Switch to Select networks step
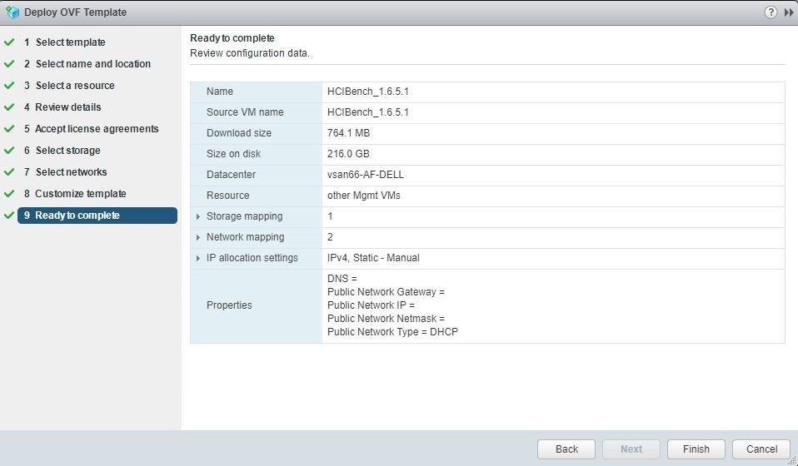The width and height of the screenshot is (798, 466). 71,172
